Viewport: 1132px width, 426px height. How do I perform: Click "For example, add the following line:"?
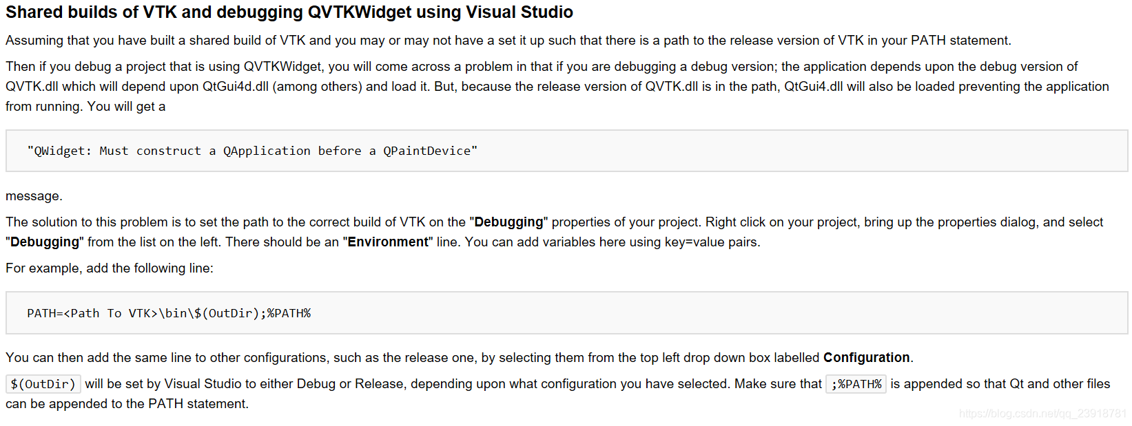110,268
